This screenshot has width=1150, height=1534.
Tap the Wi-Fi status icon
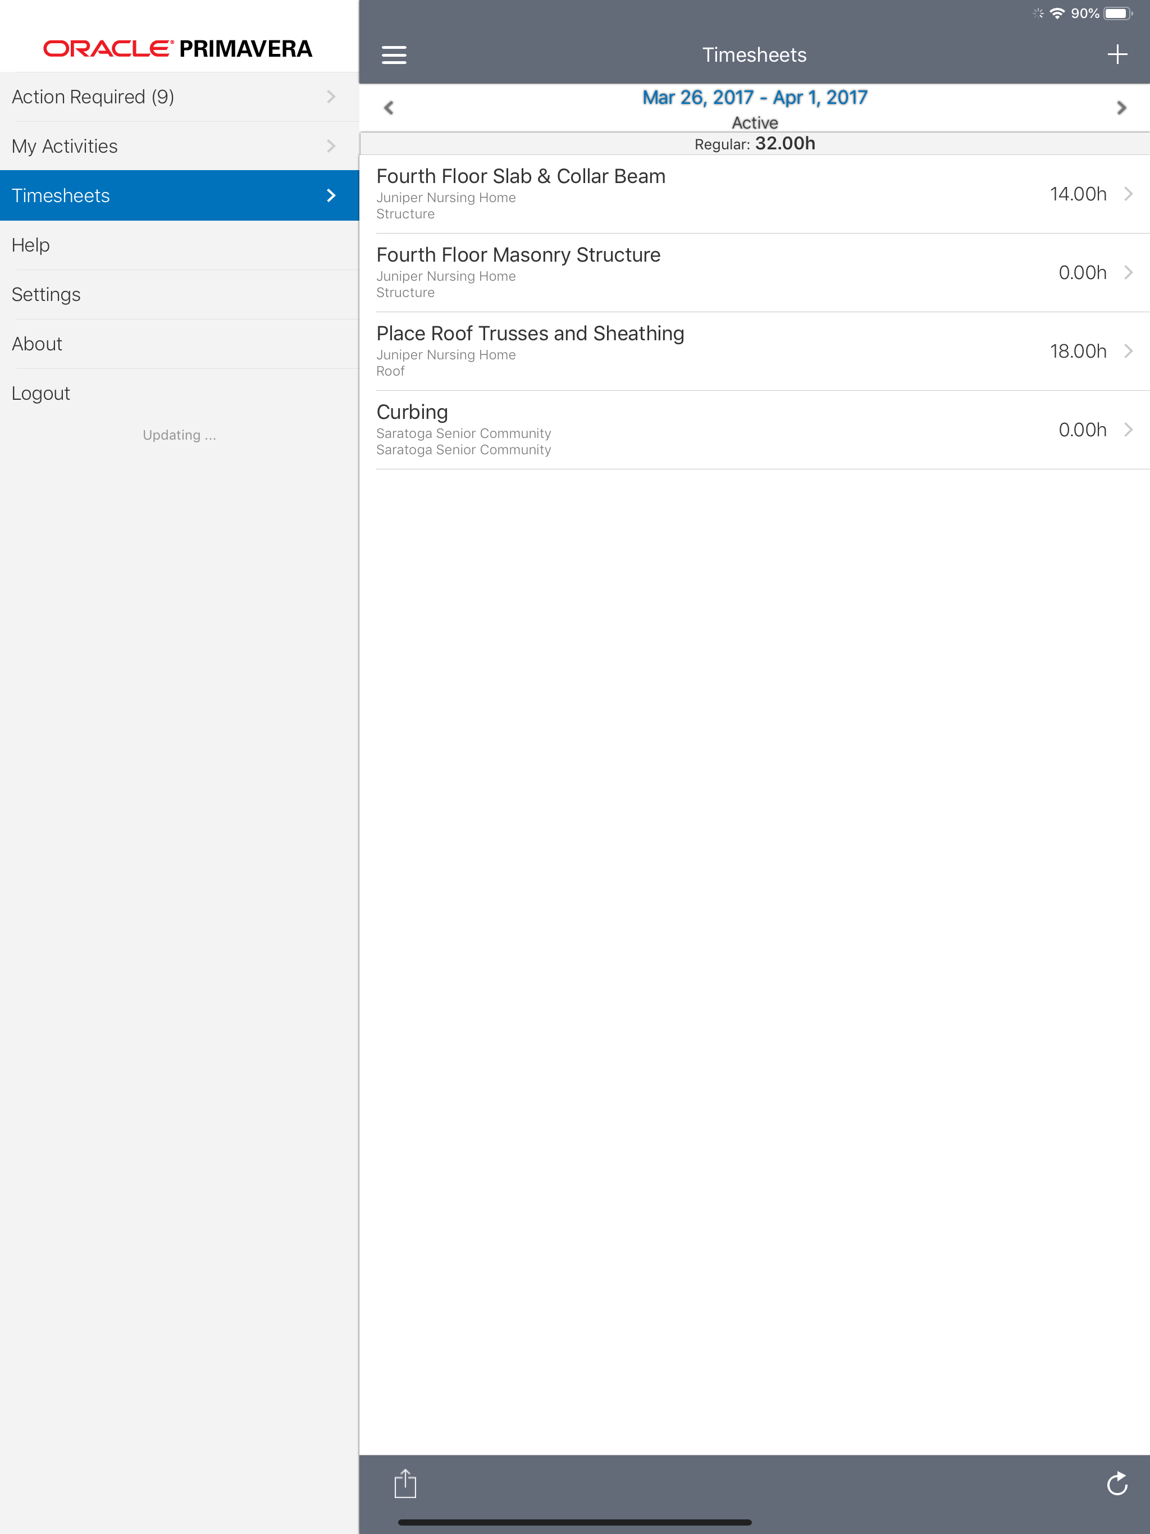1056,13
